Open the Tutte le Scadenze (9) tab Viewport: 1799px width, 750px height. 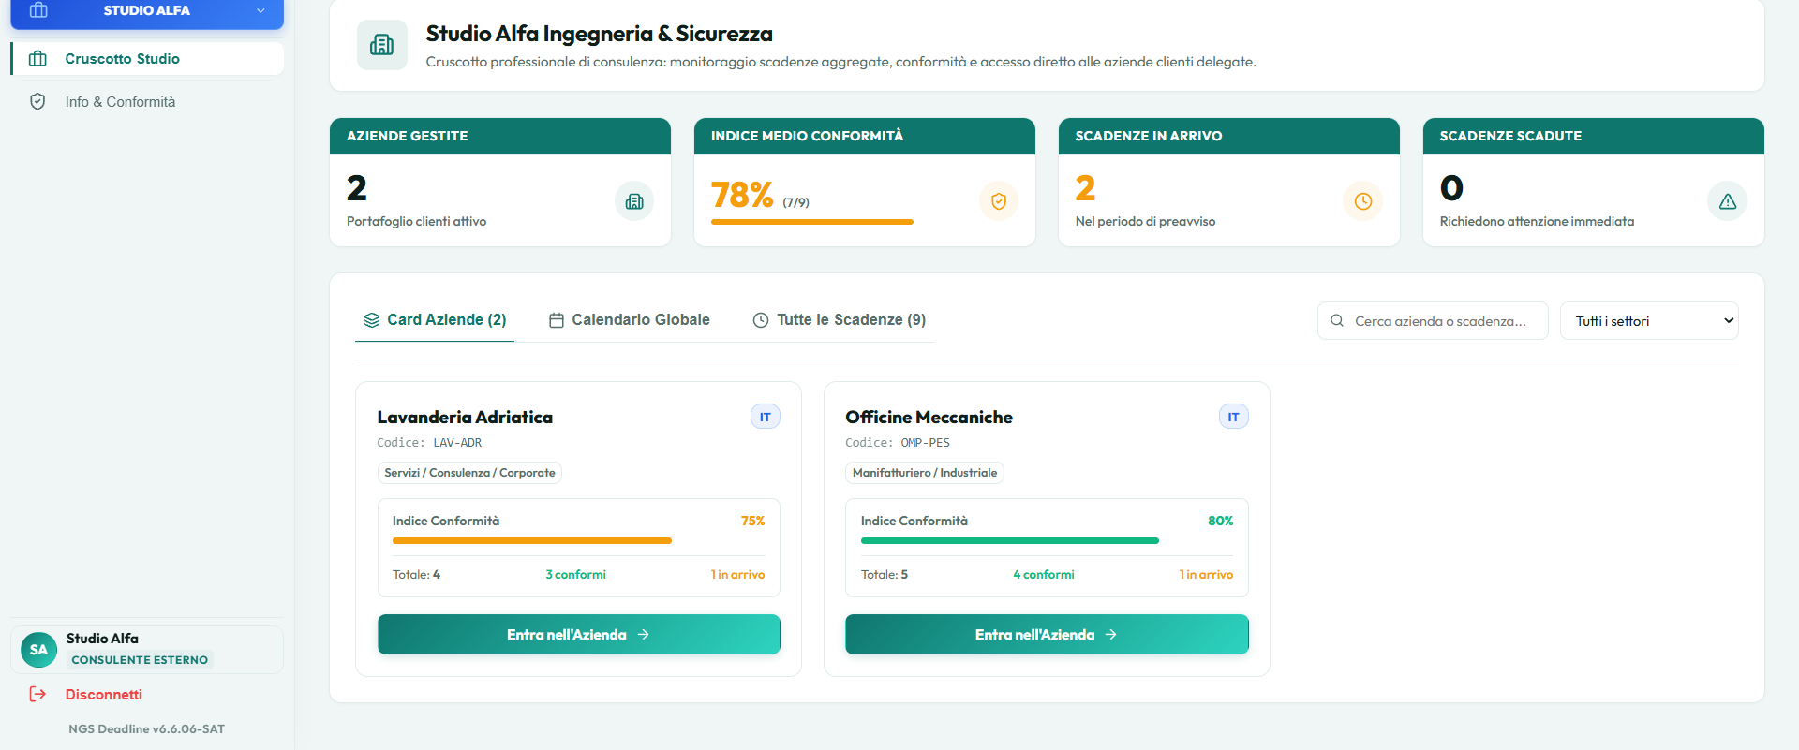point(840,320)
